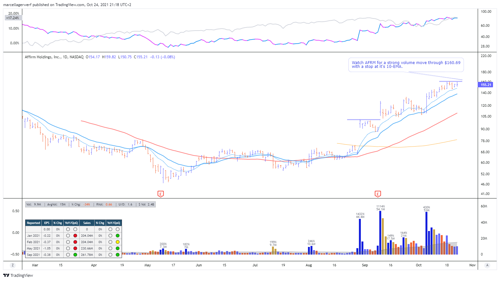Click the Vol: 9.9M stat

34,205
